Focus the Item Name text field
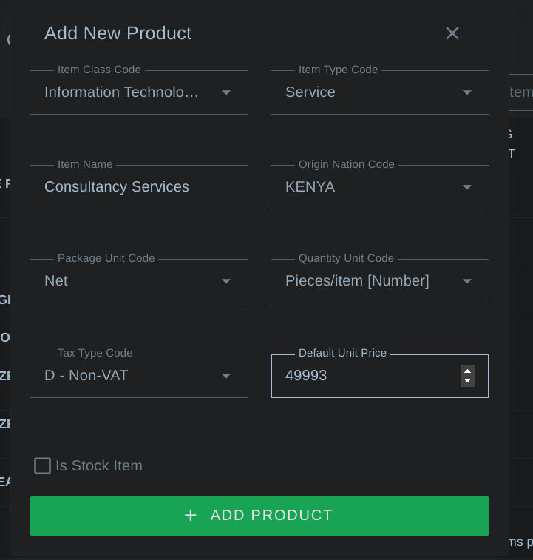 pyautogui.click(x=139, y=187)
